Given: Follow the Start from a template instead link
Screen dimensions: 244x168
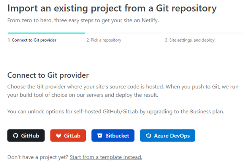Looking at the screenshot, I should click(106, 157).
